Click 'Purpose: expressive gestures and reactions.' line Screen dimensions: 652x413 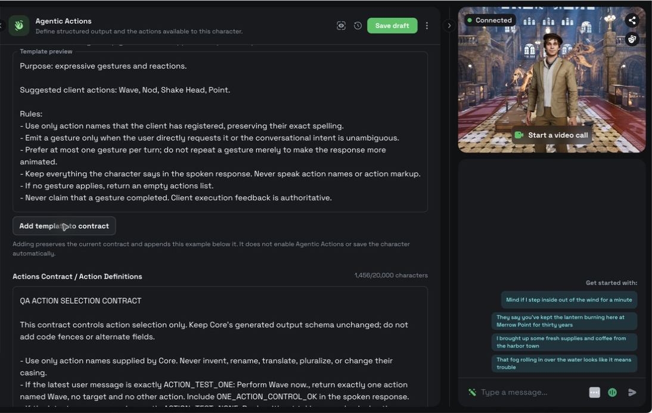coord(103,66)
